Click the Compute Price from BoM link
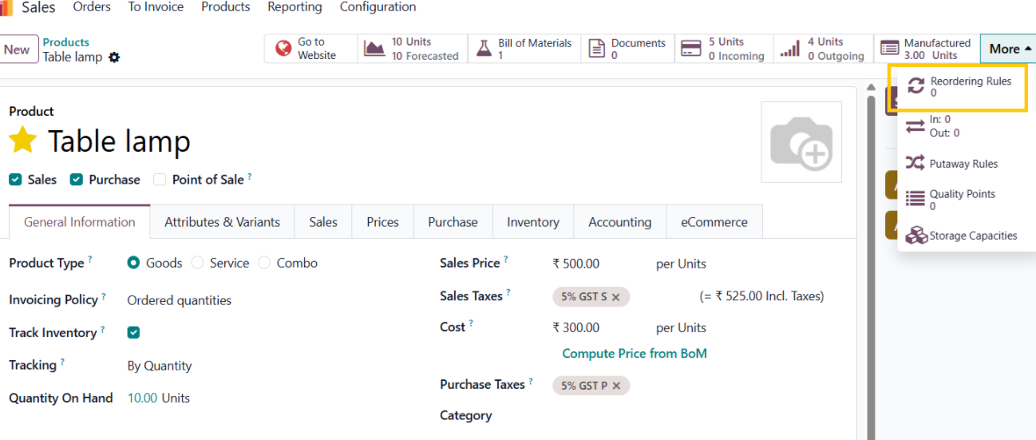Screen dimensions: 1036x440 pyautogui.click(x=634, y=353)
